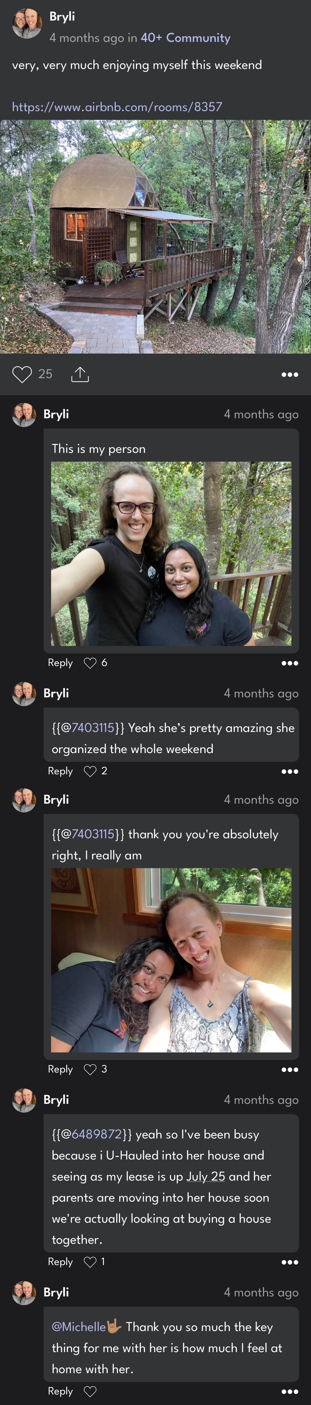Screen dimensions: 311x1405
Task: Open the outdoor selfie photo in comments
Action: [171, 554]
